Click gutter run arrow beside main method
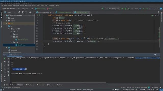 tap(40, 15)
